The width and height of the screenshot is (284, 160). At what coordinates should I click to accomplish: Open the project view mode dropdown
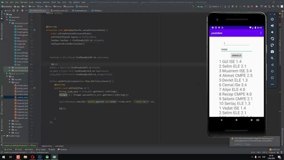[7, 11]
